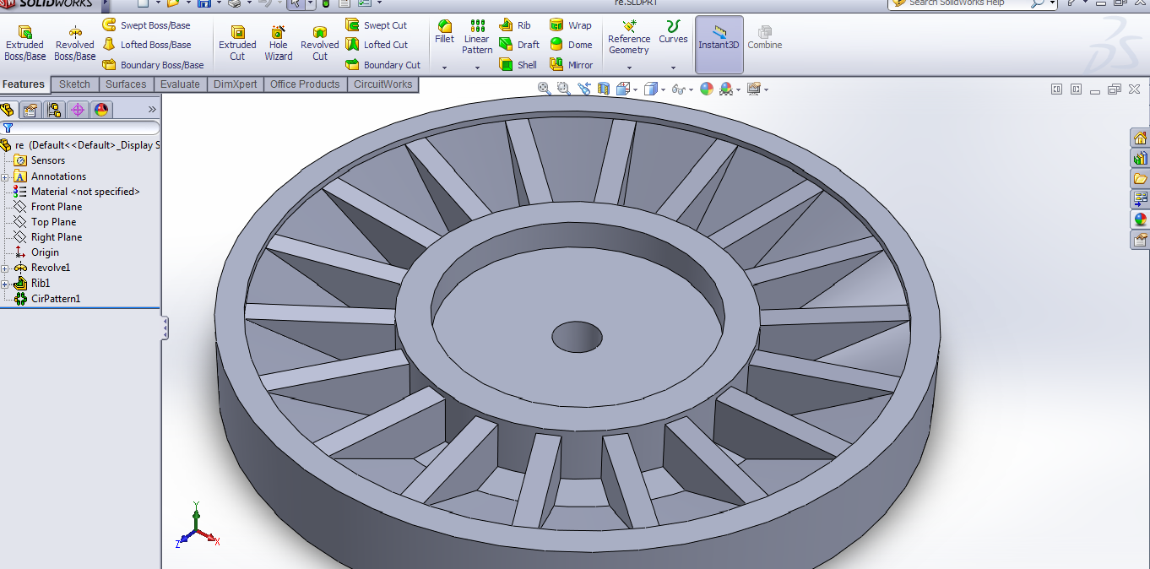Show more manager tabs with chevron

(152, 110)
